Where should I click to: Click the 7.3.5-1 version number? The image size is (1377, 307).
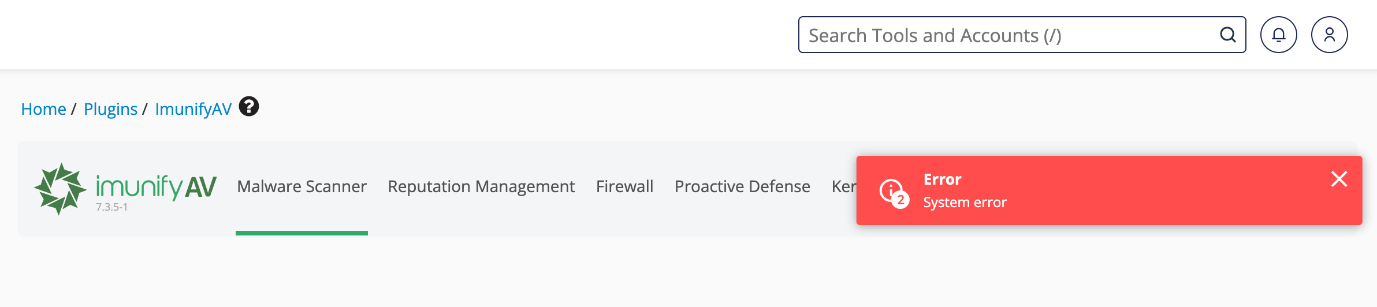(111, 207)
